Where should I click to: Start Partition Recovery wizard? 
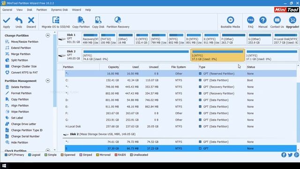point(118,22)
